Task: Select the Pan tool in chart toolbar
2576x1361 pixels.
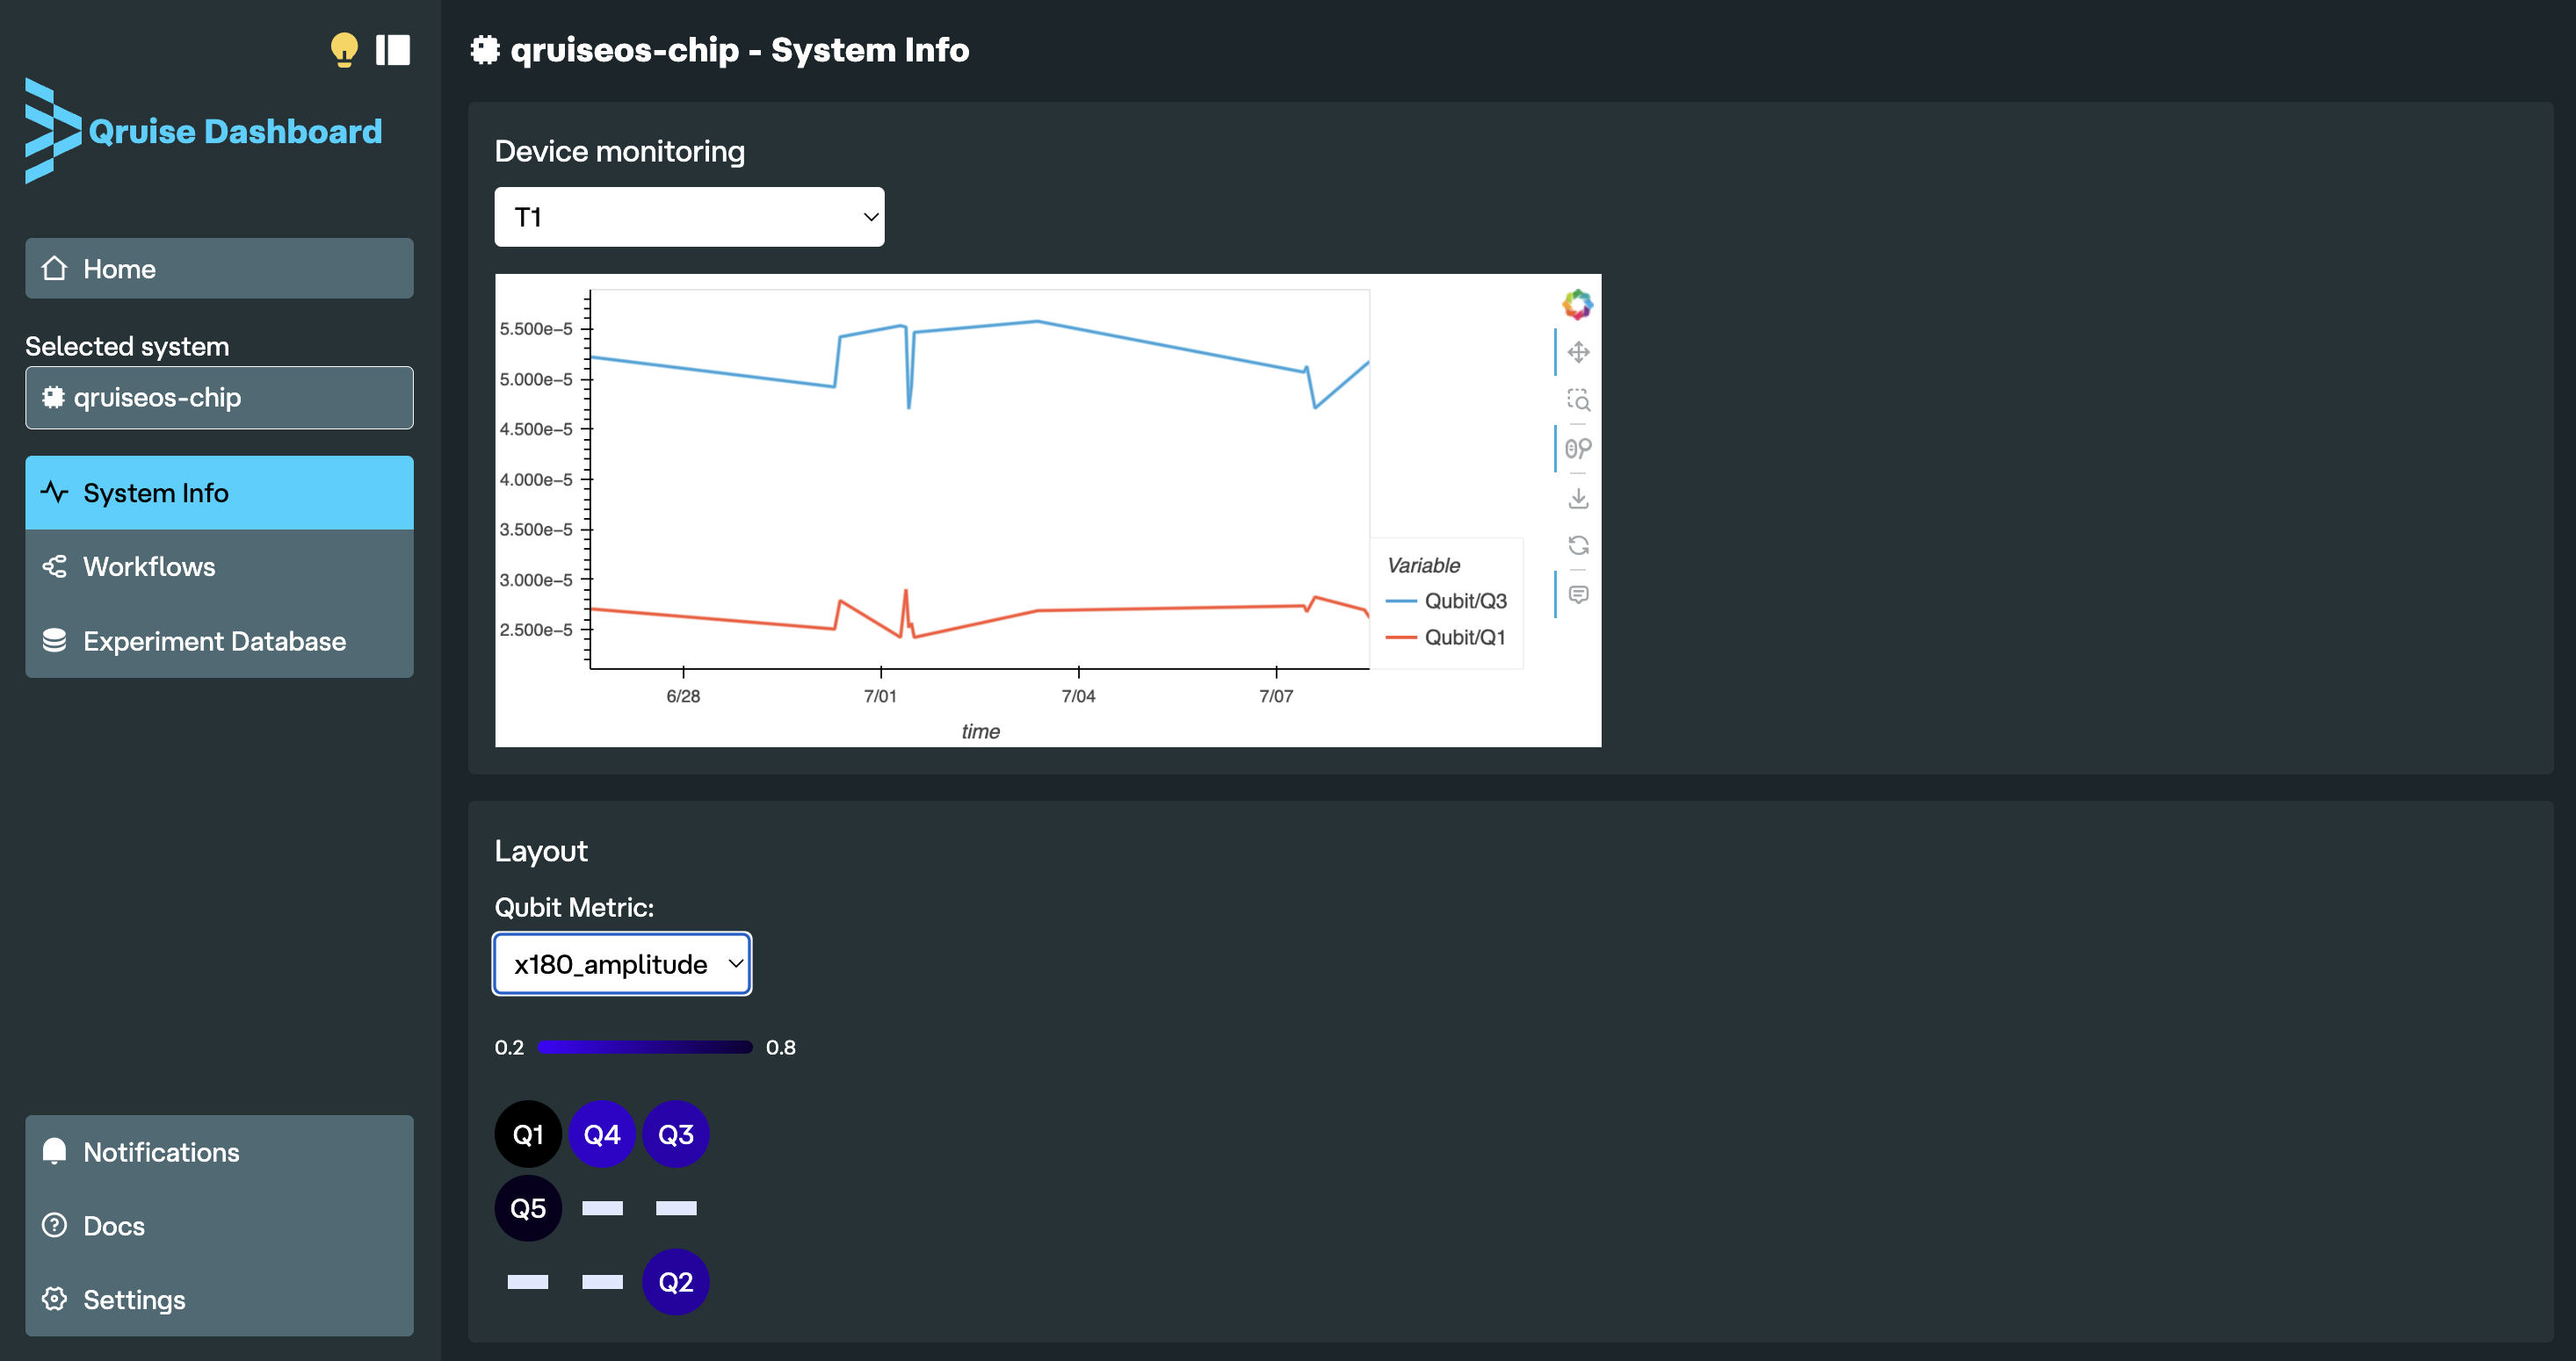Action: 1578,353
